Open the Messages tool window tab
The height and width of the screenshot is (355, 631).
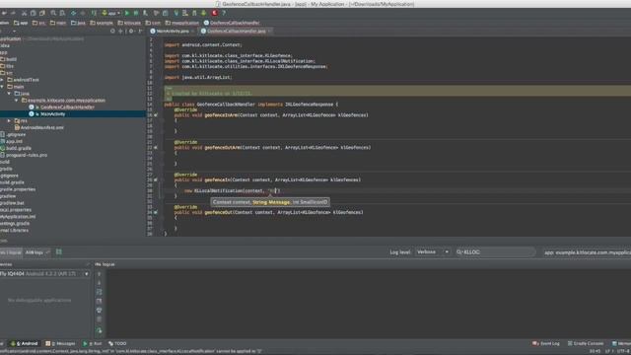pyautogui.click(x=60, y=343)
